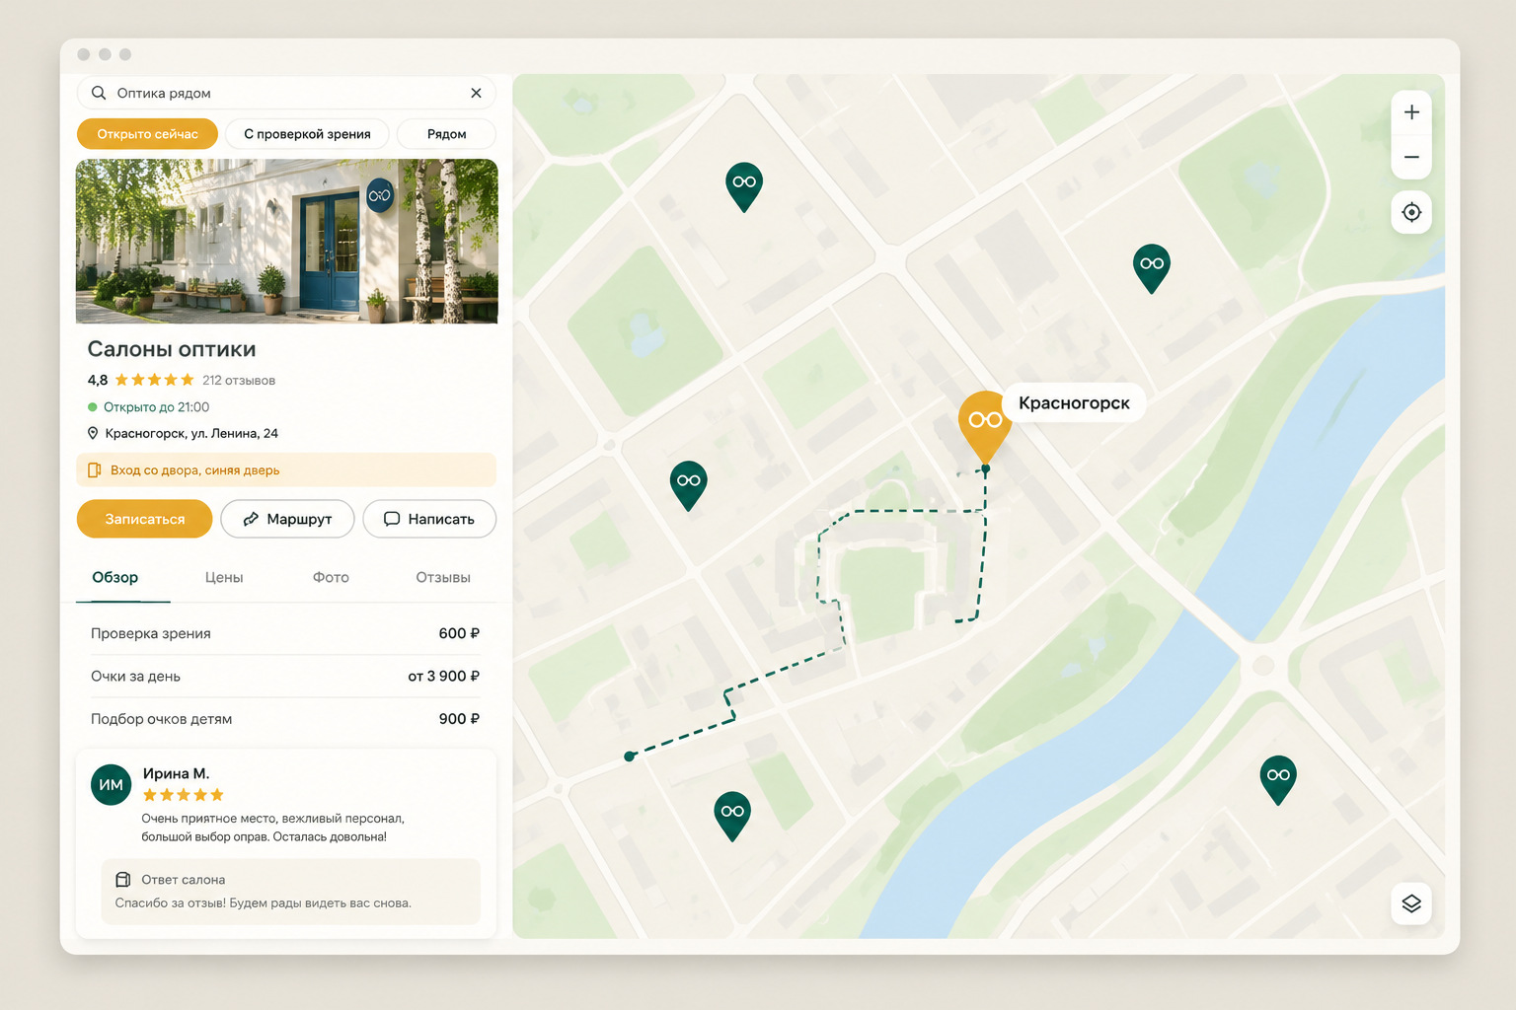This screenshot has width=1516, height=1010.
Task: Zoom out of the map
Action: click(x=1411, y=157)
